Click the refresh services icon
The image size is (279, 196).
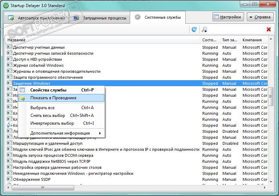[194, 29]
